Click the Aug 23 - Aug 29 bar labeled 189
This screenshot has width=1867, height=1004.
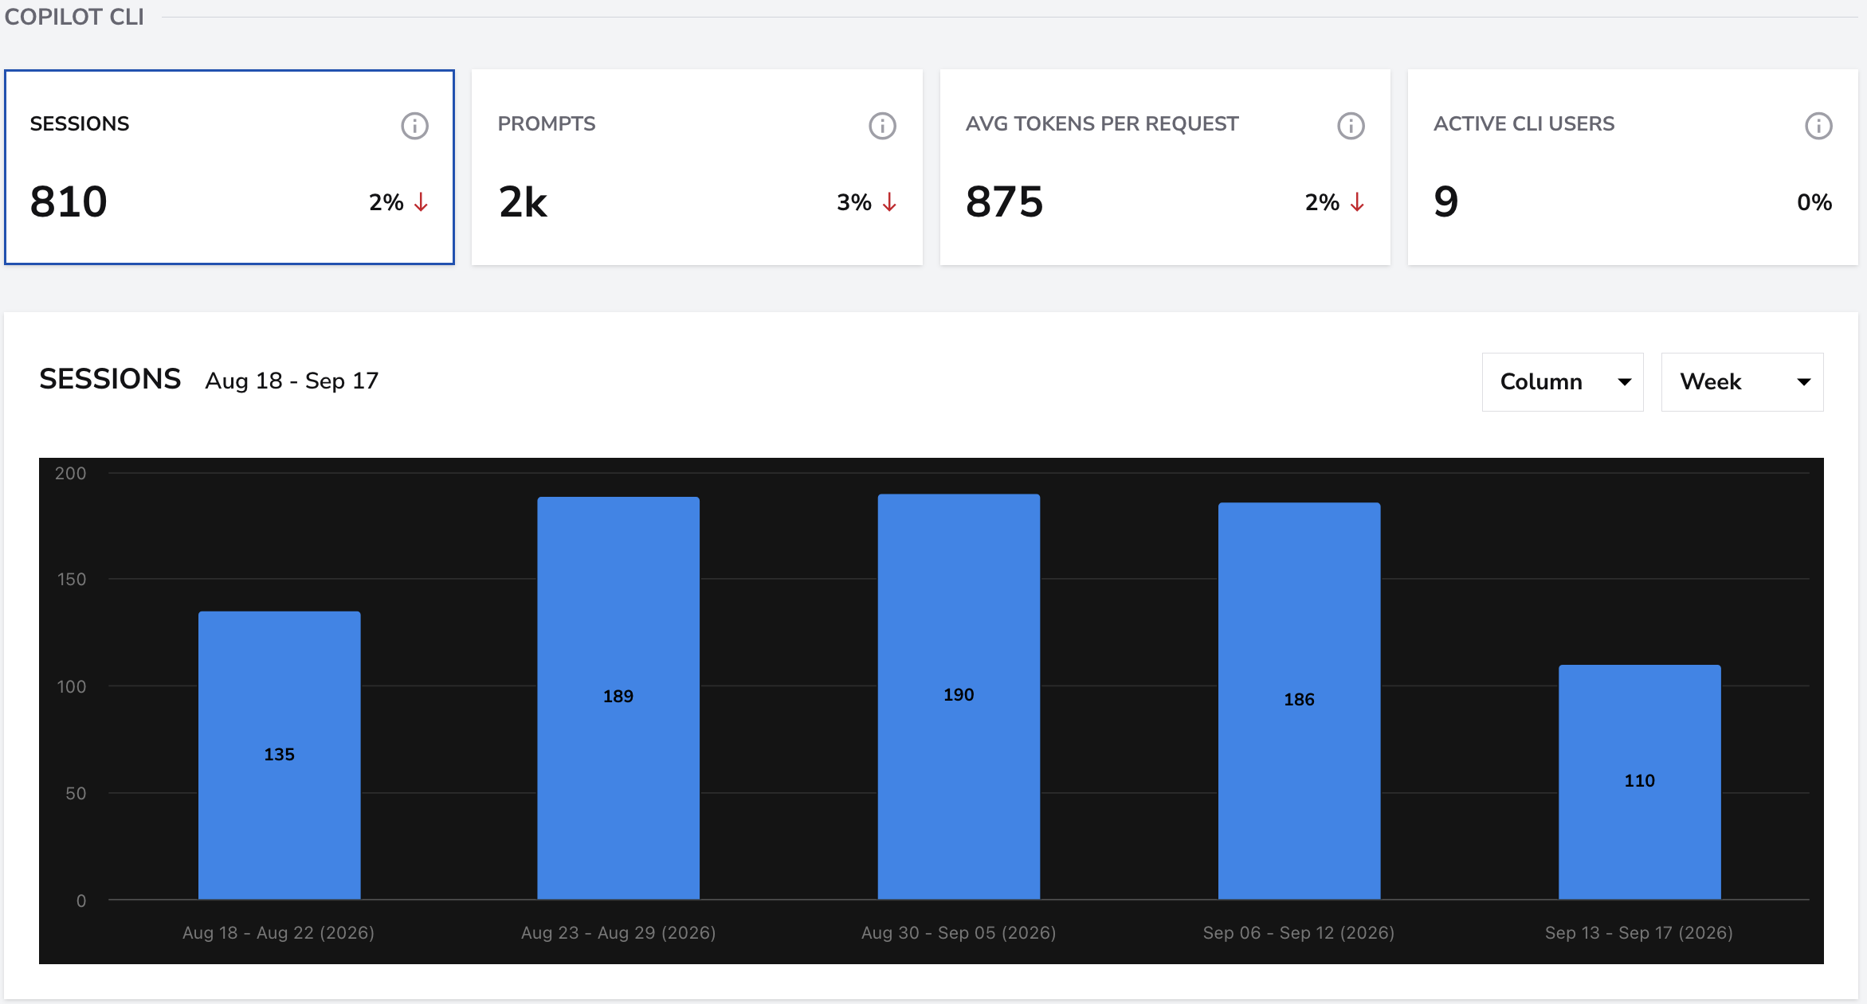click(618, 697)
